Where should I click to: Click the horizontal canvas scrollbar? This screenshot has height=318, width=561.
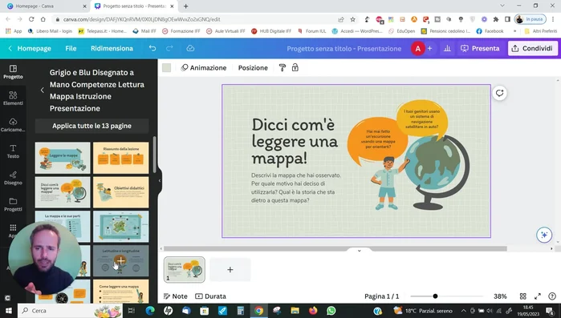pos(335,248)
